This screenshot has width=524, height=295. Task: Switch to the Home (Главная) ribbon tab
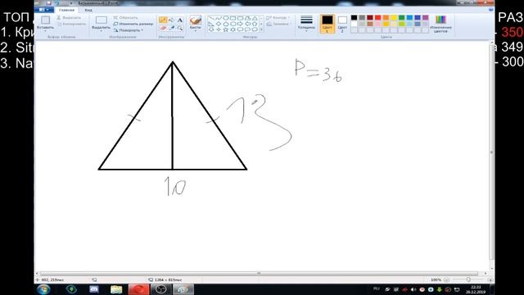pos(66,10)
